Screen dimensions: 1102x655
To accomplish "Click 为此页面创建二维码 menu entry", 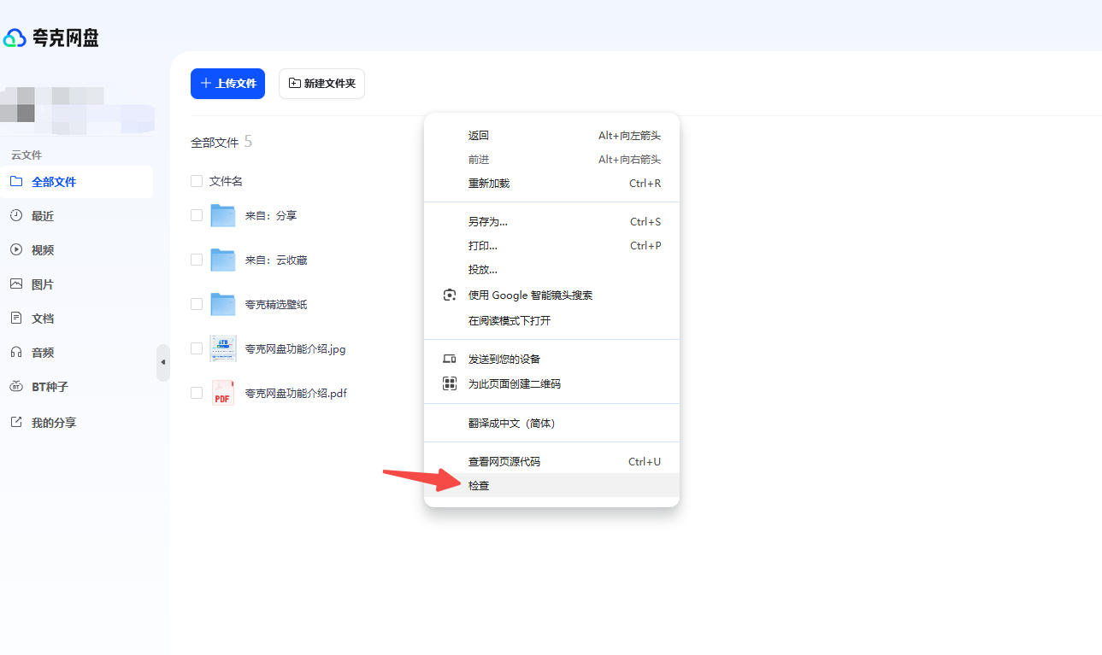I will coord(514,384).
